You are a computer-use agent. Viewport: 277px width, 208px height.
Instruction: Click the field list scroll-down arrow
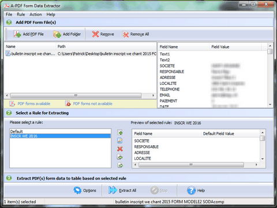click(270, 104)
